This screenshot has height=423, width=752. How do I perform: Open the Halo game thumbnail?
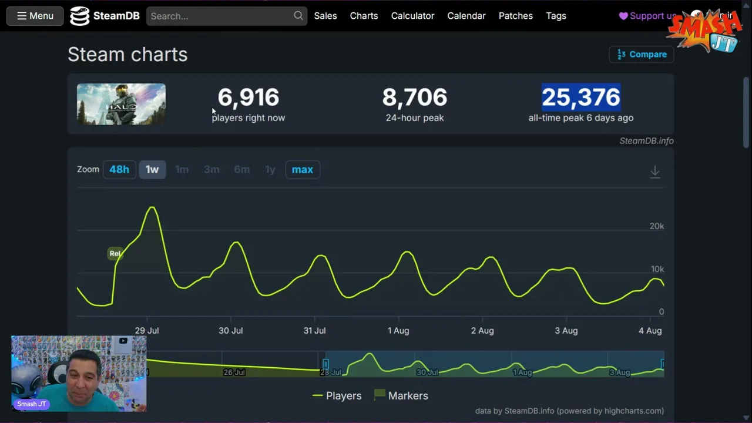[121, 104]
